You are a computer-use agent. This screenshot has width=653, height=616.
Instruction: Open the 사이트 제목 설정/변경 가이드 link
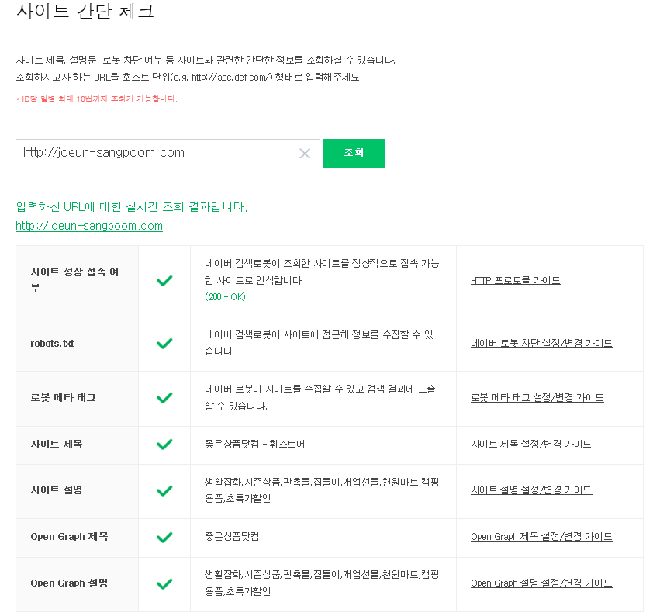(x=531, y=444)
